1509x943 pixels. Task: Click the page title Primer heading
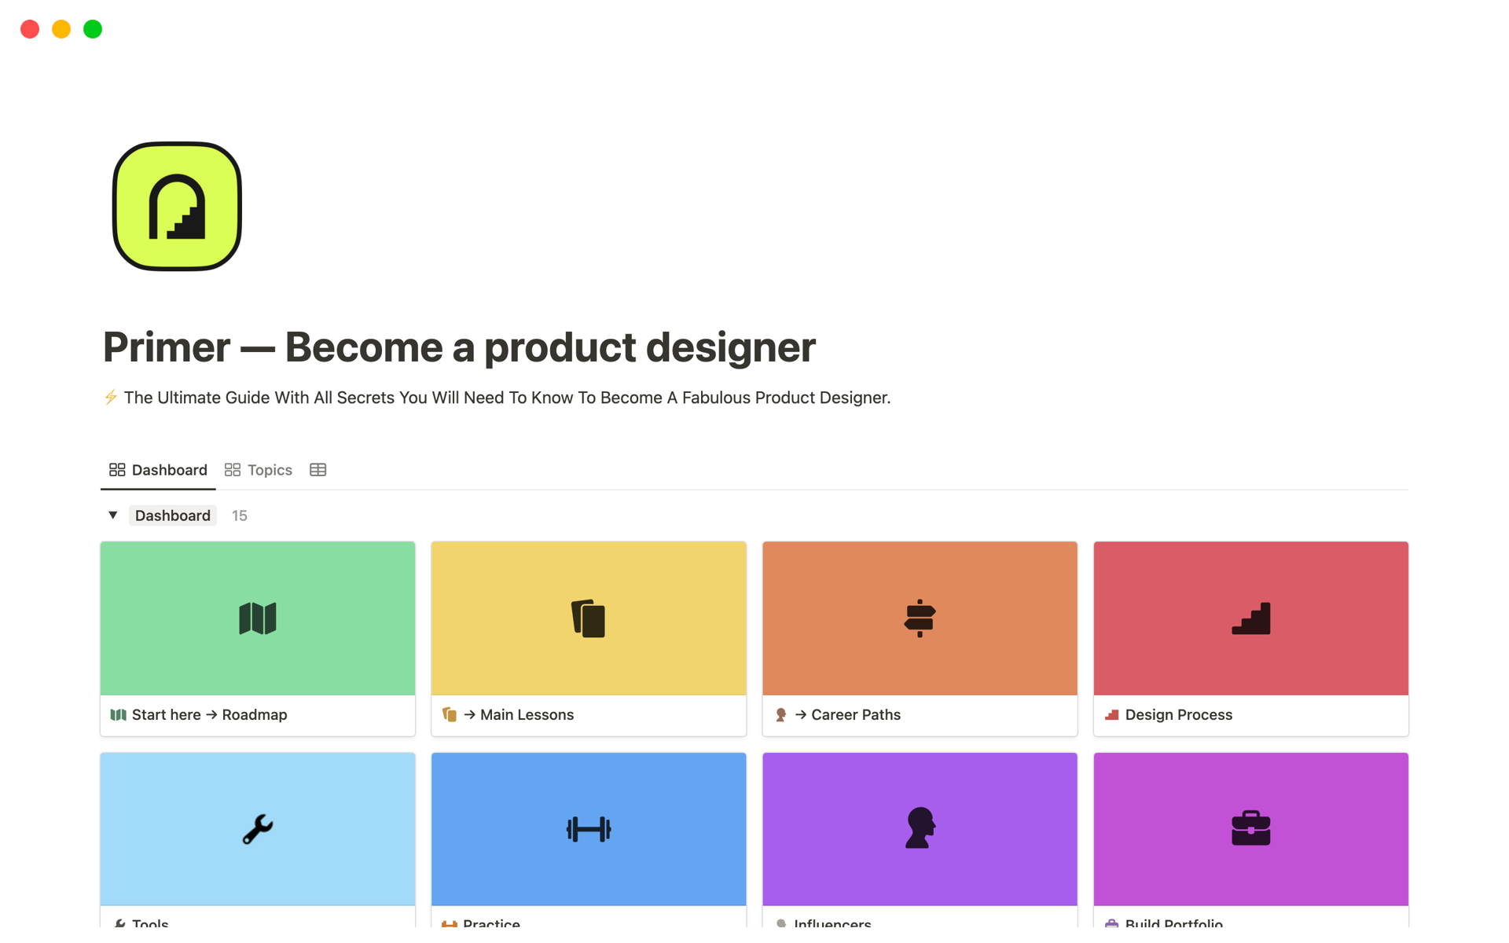click(x=459, y=347)
